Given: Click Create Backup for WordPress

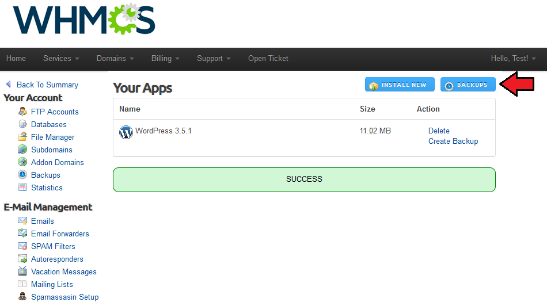Looking at the screenshot, I should click(453, 141).
